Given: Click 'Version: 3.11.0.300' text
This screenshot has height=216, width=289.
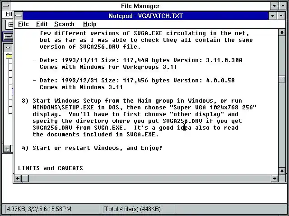Looking at the screenshot, I should (x=208, y=60).
